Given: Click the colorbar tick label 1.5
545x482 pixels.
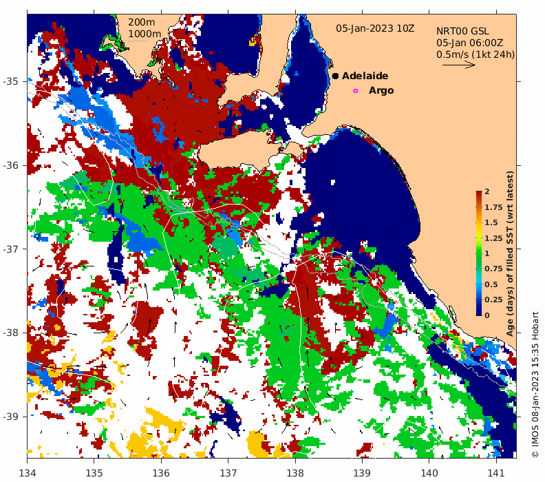Looking at the screenshot, I should [491, 222].
